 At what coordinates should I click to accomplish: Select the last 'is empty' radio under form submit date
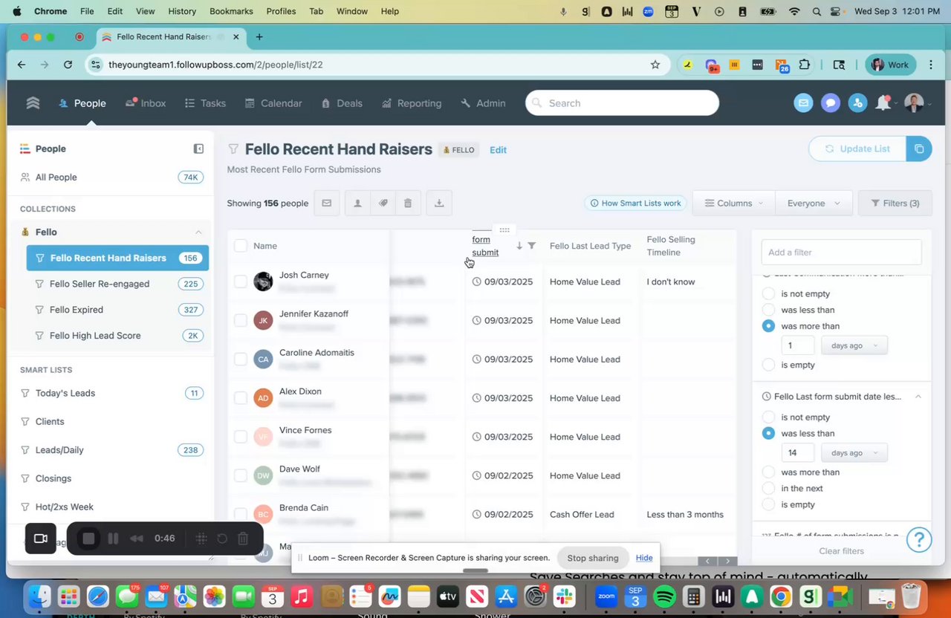click(768, 504)
